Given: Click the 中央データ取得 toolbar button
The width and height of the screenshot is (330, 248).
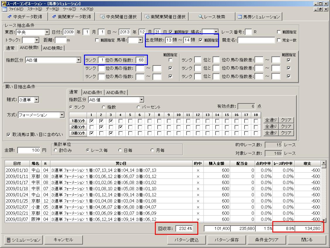Looking at the screenshot, I should [x=24, y=17].
